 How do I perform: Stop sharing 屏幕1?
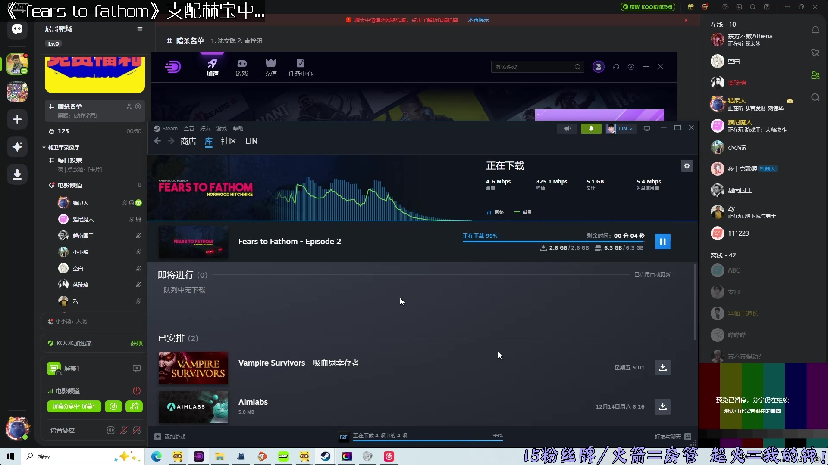[136, 369]
